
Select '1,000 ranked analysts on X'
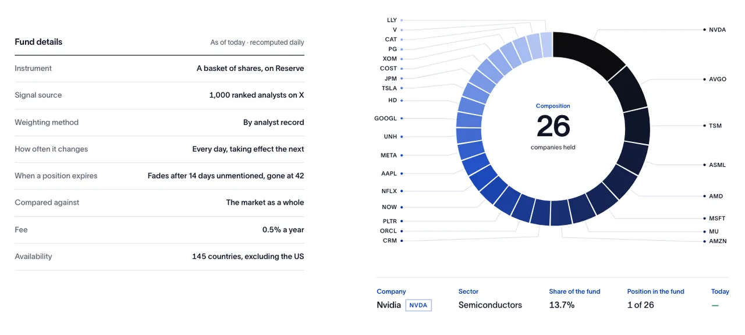pos(257,95)
